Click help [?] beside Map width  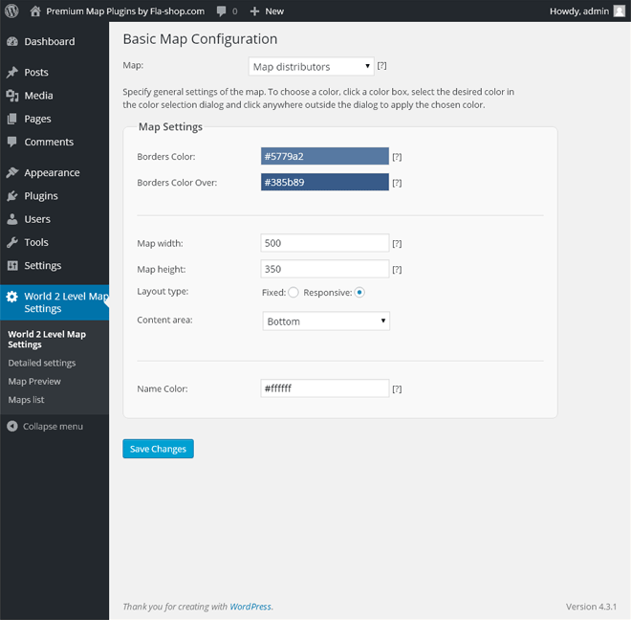pos(397,243)
